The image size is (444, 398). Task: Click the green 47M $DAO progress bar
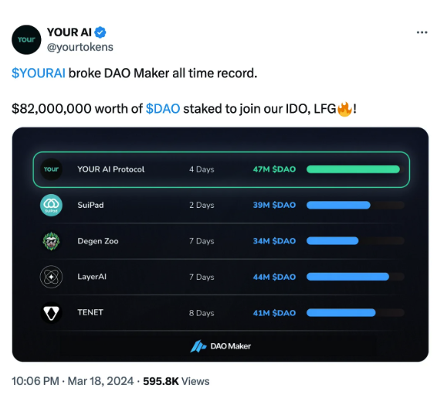tap(355, 169)
